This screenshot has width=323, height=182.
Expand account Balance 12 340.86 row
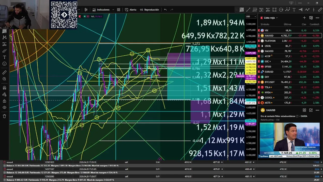5,173
